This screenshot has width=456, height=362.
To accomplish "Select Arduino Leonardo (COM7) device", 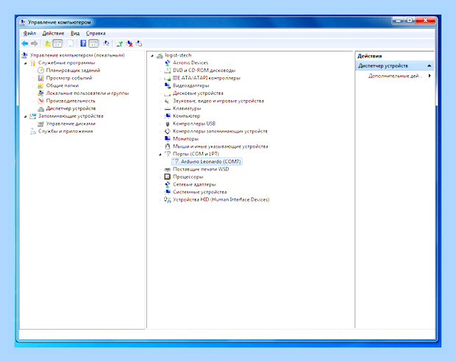I will (210, 162).
